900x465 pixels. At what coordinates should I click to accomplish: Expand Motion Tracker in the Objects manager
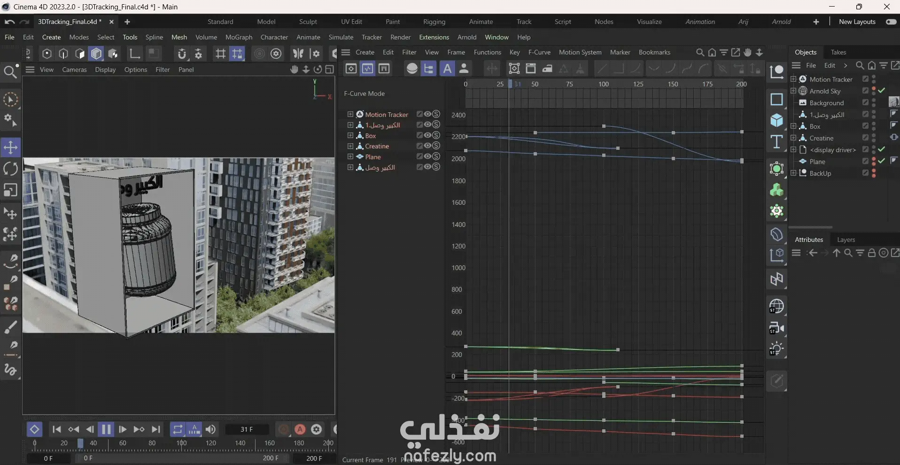tap(793, 79)
